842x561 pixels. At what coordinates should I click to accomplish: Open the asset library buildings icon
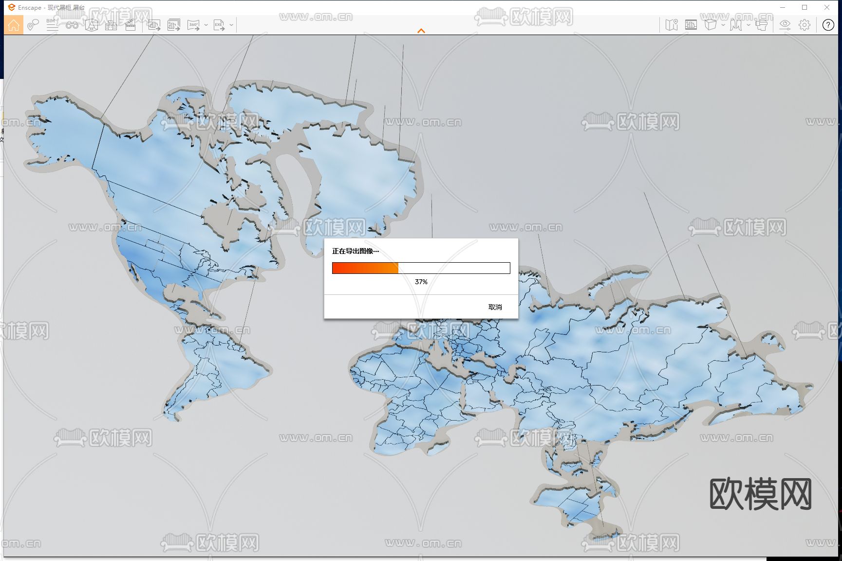tap(111, 25)
